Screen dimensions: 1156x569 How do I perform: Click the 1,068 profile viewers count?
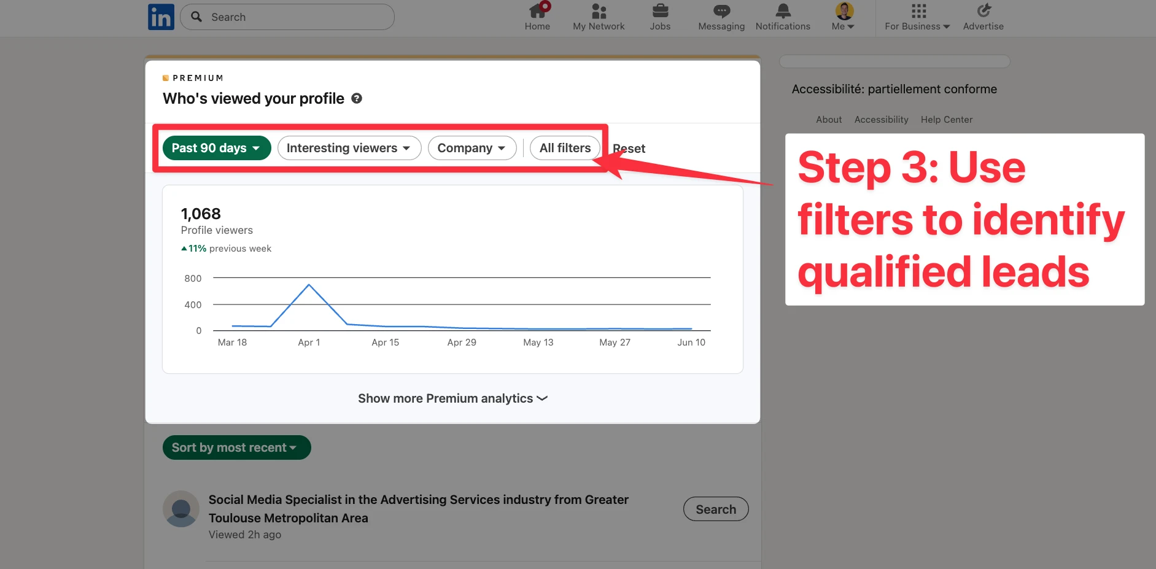click(201, 214)
